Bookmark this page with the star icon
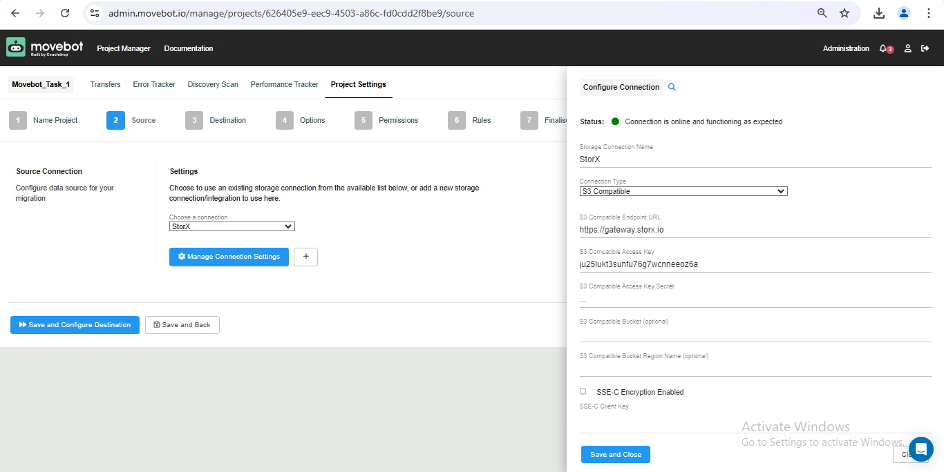The width and height of the screenshot is (944, 472). (x=844, y=13)
